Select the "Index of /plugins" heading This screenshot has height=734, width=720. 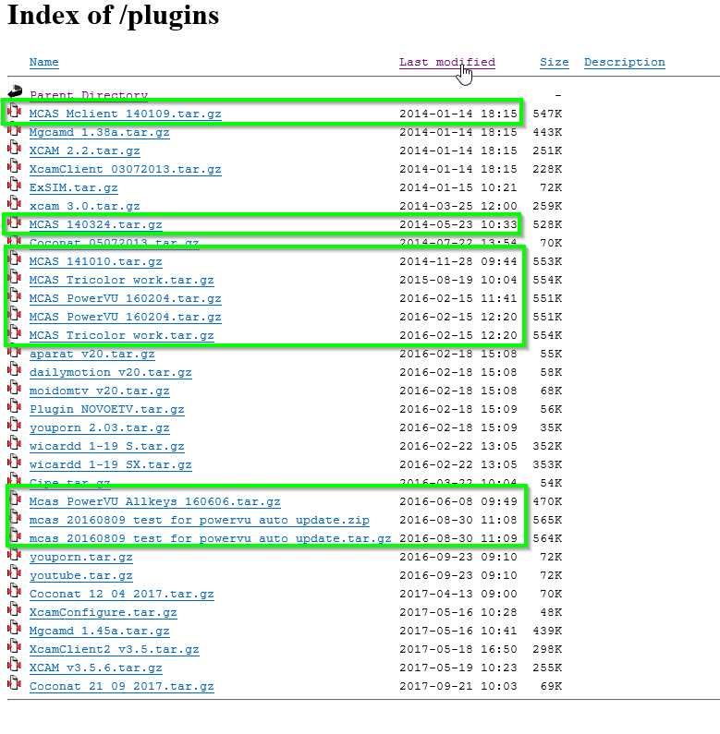coord(114,16)
